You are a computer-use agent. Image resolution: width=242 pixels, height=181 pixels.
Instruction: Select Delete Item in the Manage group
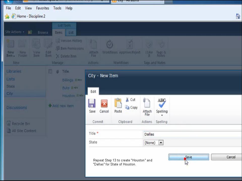66,56
